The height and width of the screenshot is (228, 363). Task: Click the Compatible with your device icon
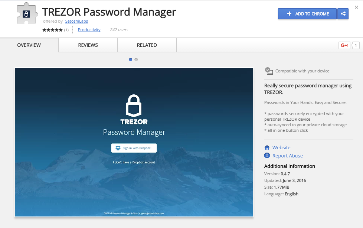pyautogui.click(x=268, y=71)
